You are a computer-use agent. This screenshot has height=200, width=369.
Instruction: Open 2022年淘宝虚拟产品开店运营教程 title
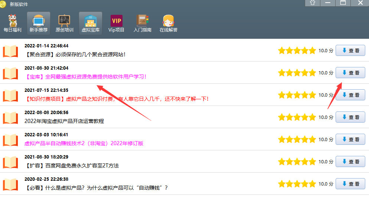click(x=64, y=121)
